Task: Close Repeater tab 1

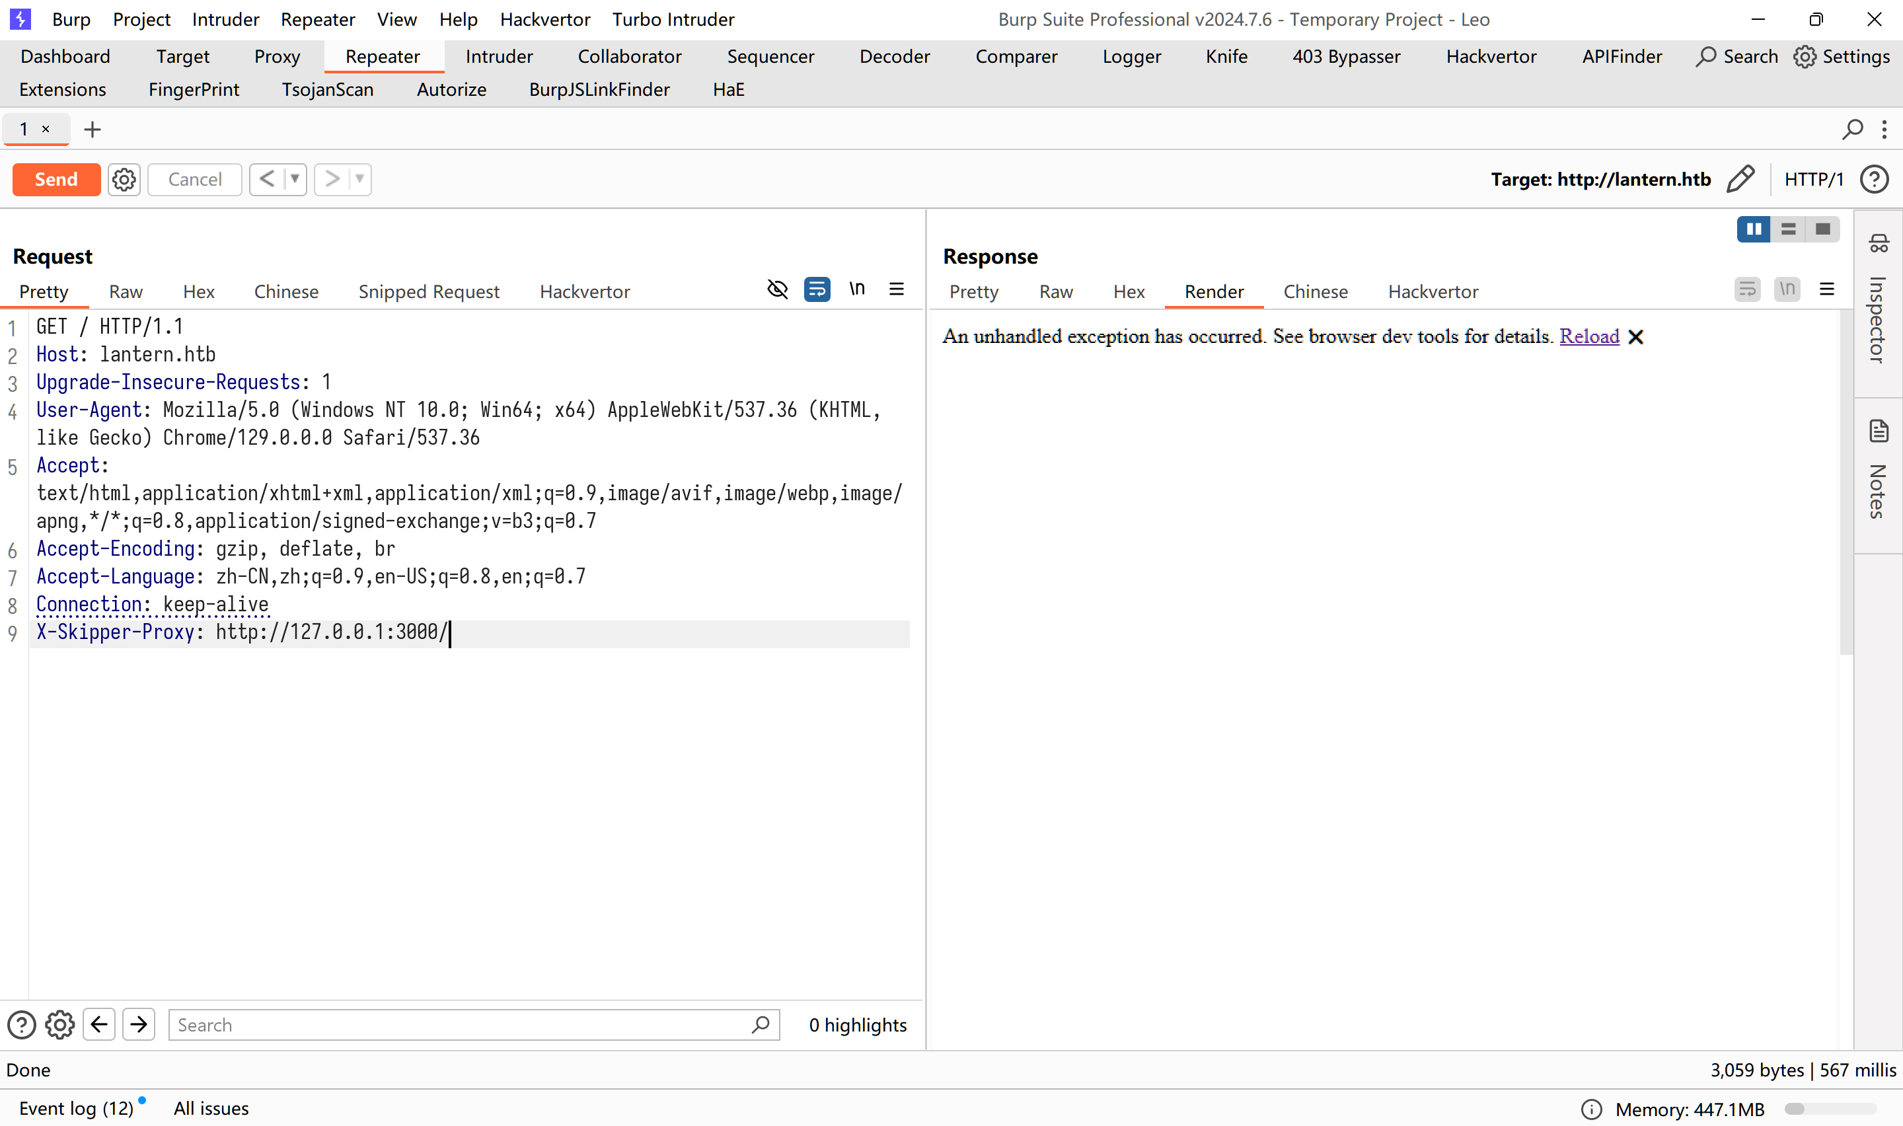Action: [46, 129]
